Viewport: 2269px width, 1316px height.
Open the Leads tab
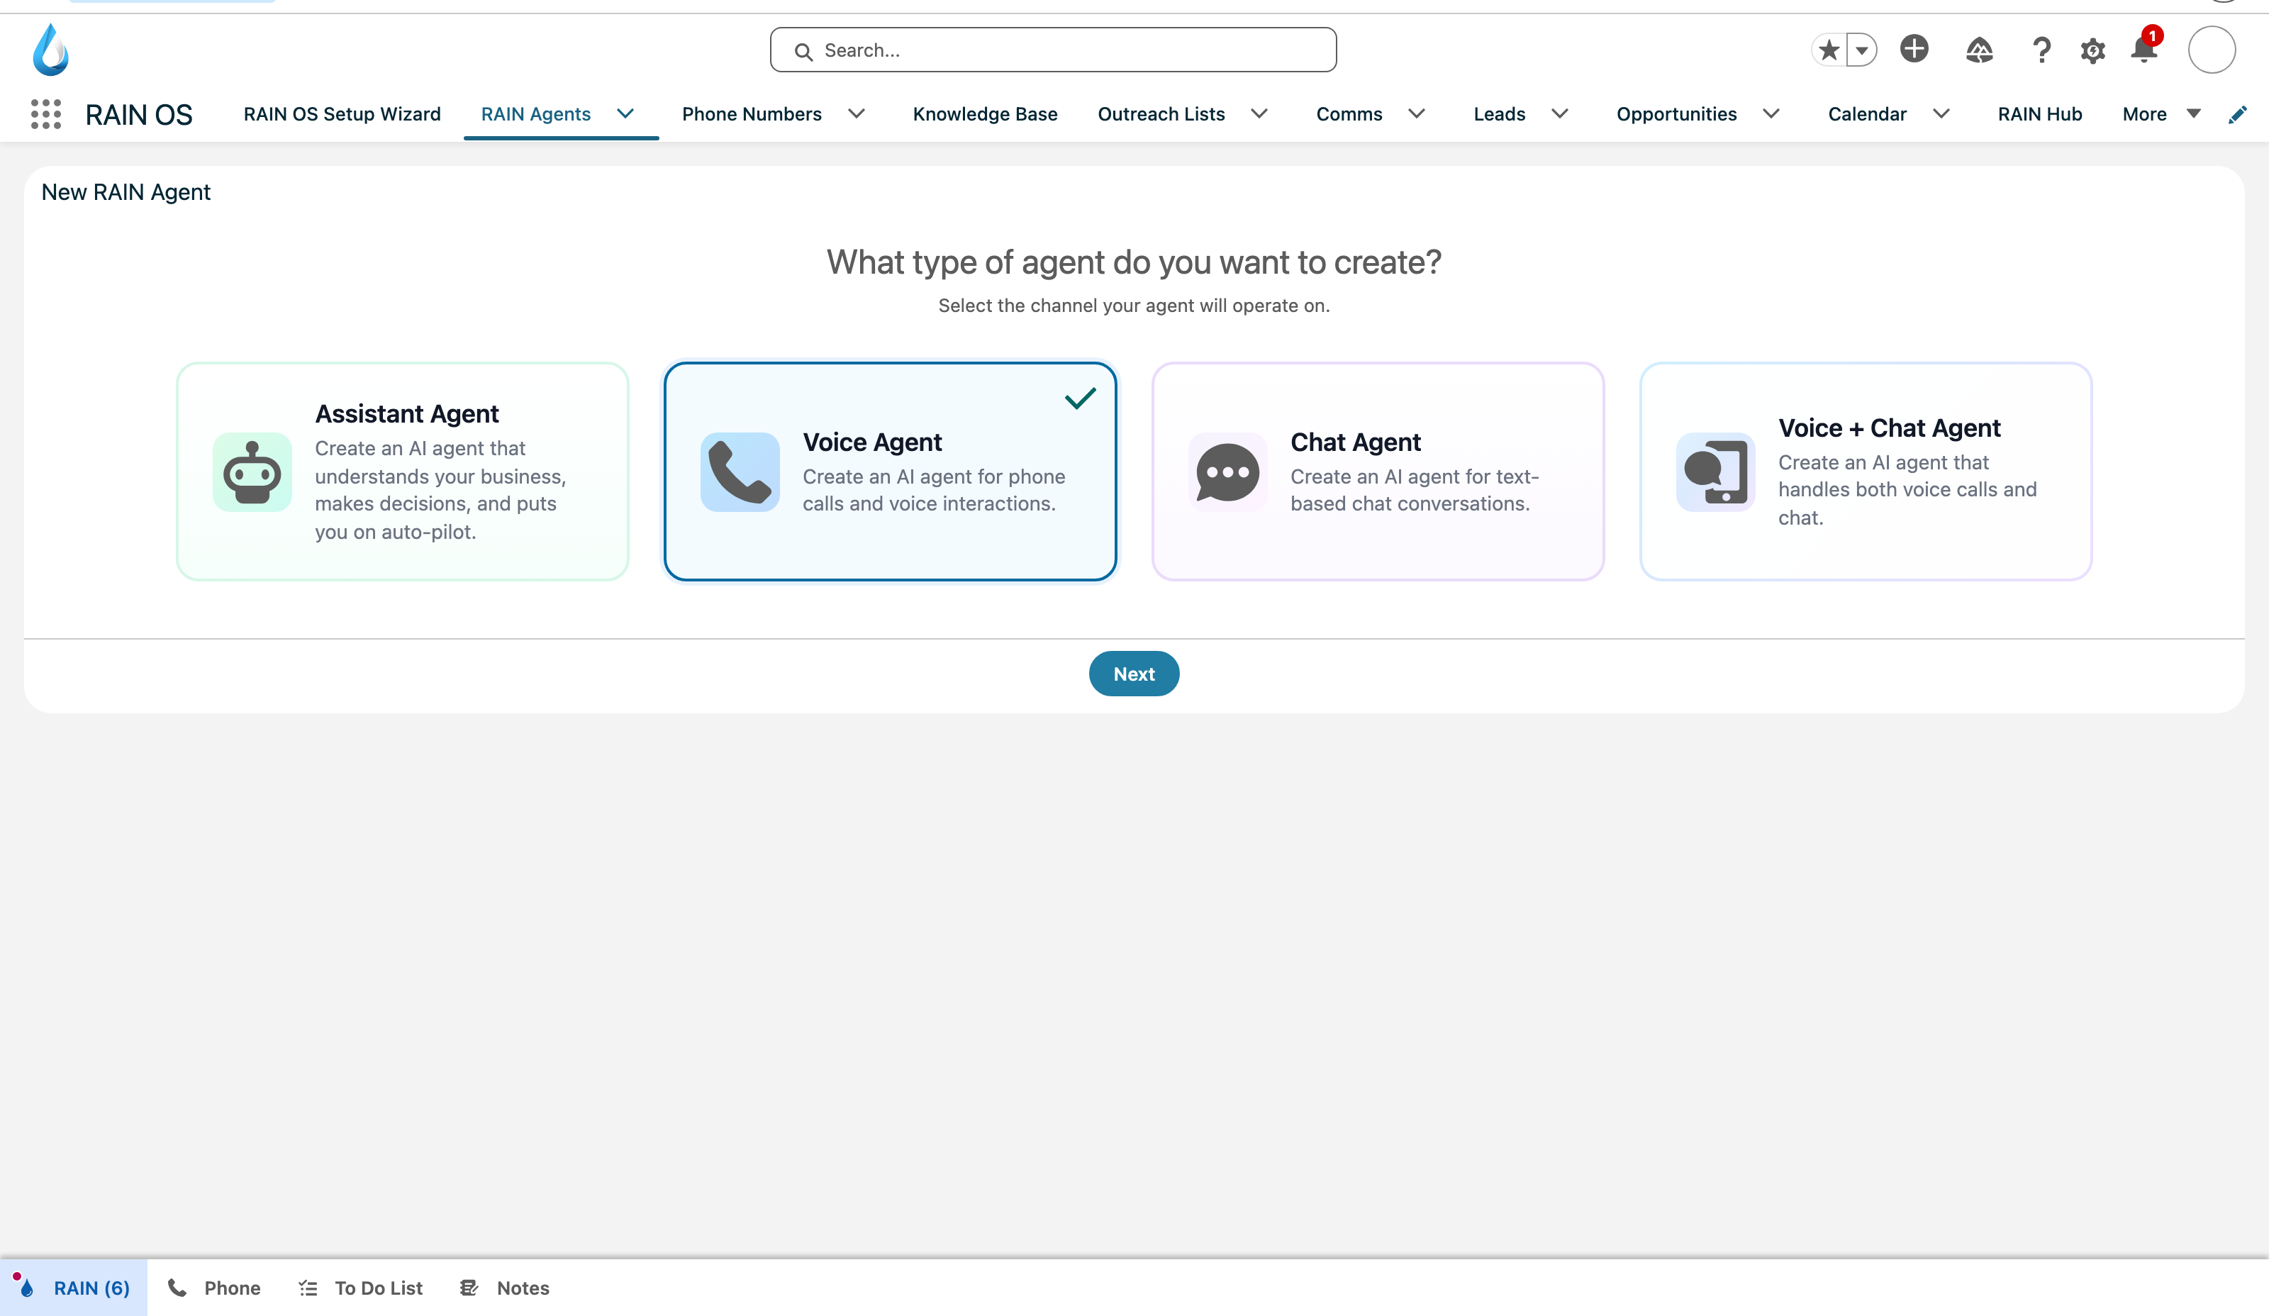coord(1499,114)
